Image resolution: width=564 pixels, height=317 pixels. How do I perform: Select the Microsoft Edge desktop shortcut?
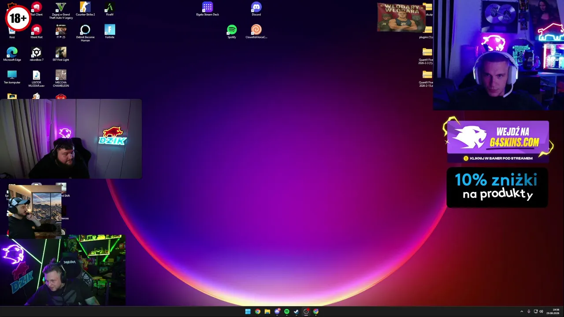pyautogui.click(x=12, y=54)
